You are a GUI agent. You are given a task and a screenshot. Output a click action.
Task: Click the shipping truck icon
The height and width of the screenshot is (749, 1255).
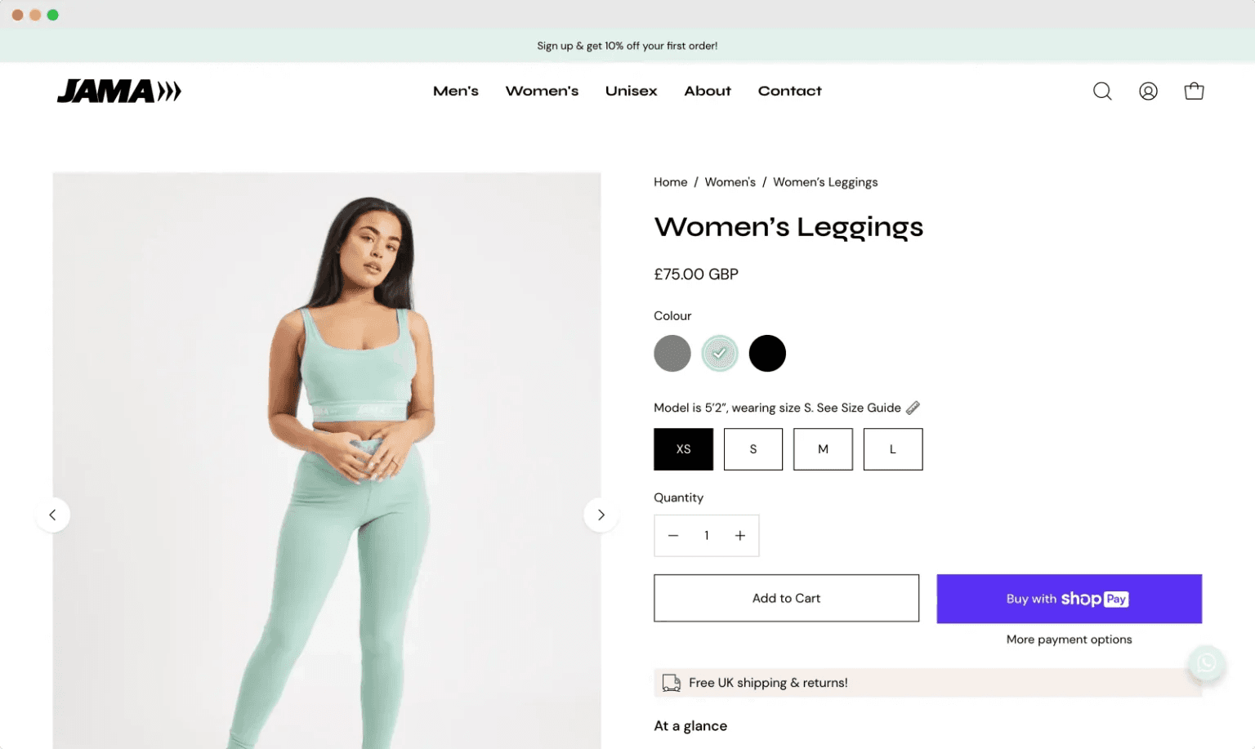click(671, 683)
